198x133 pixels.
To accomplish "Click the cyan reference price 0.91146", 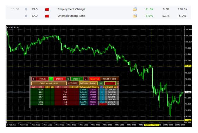I will coord(83,92).
